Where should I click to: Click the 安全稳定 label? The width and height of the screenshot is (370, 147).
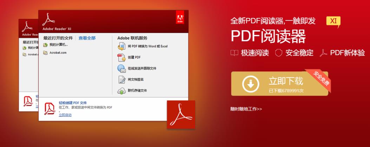(x=299, y=53)
